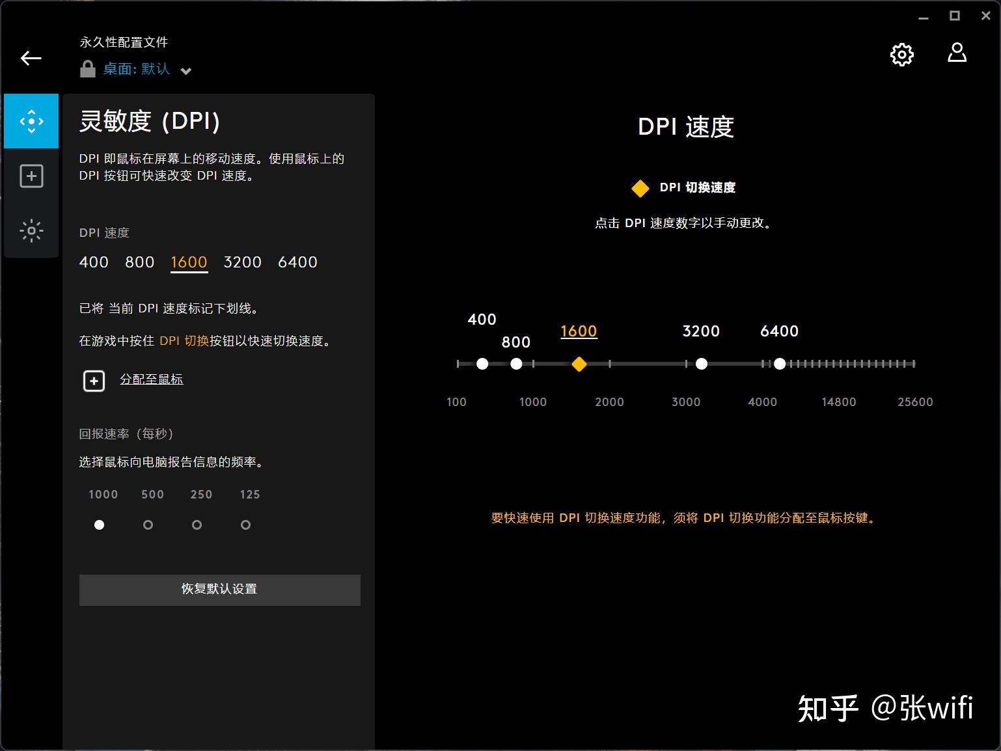Screen dimensions: 1001x751
Task: Select the 400 DPI speed value
Action: 93,262
